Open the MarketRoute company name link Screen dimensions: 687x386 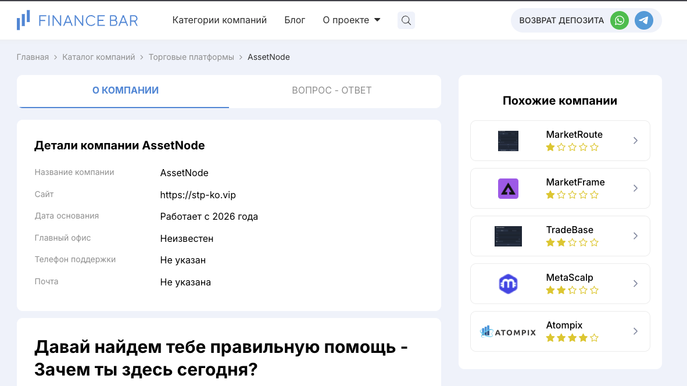click(574, 134)
